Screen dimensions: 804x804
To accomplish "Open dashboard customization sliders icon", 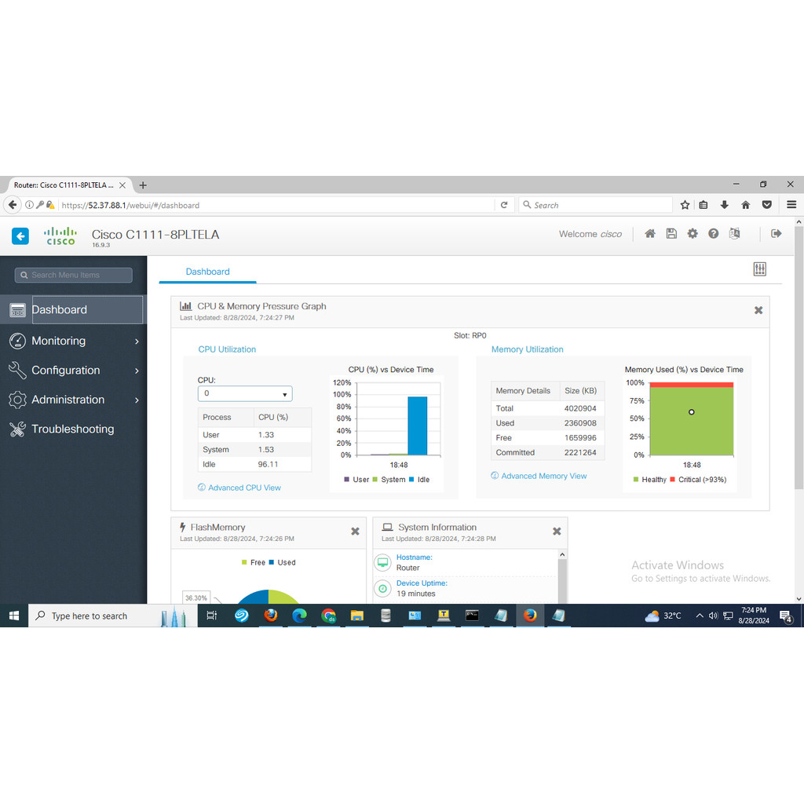I will coord(759,269).
